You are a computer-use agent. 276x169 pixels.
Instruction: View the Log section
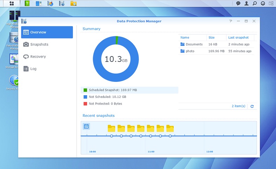(x=47, y=69)
